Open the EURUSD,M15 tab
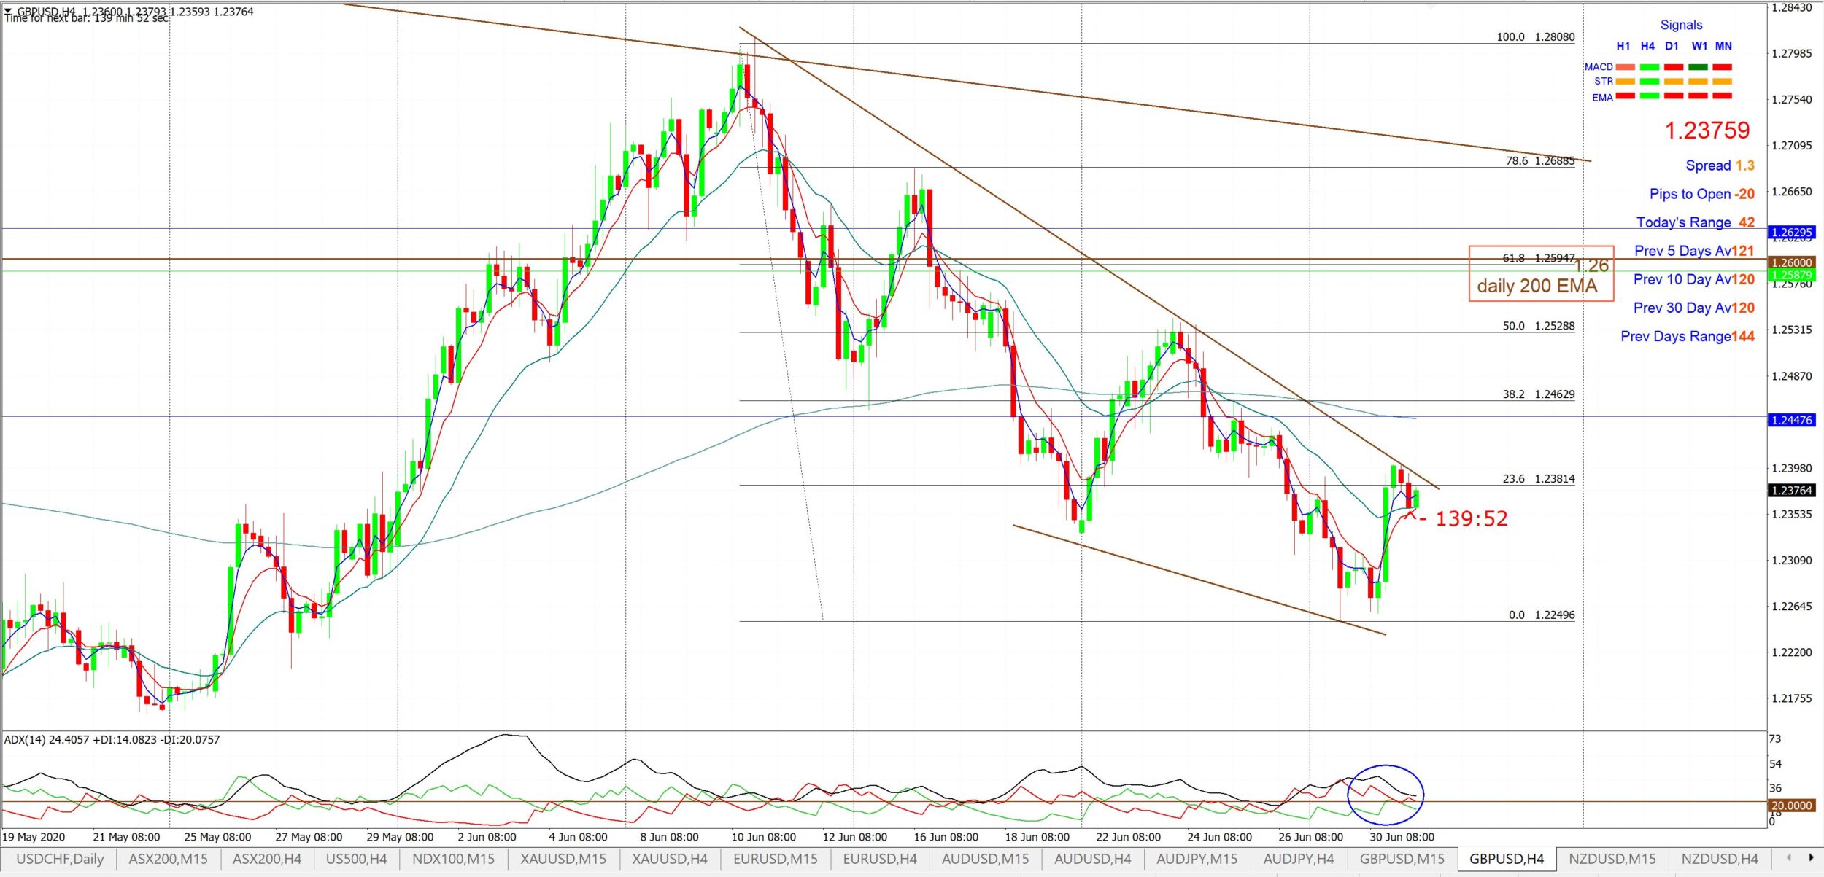This screenshot has width=1824, height=877. pyautogui.click(x=775, y=859)
